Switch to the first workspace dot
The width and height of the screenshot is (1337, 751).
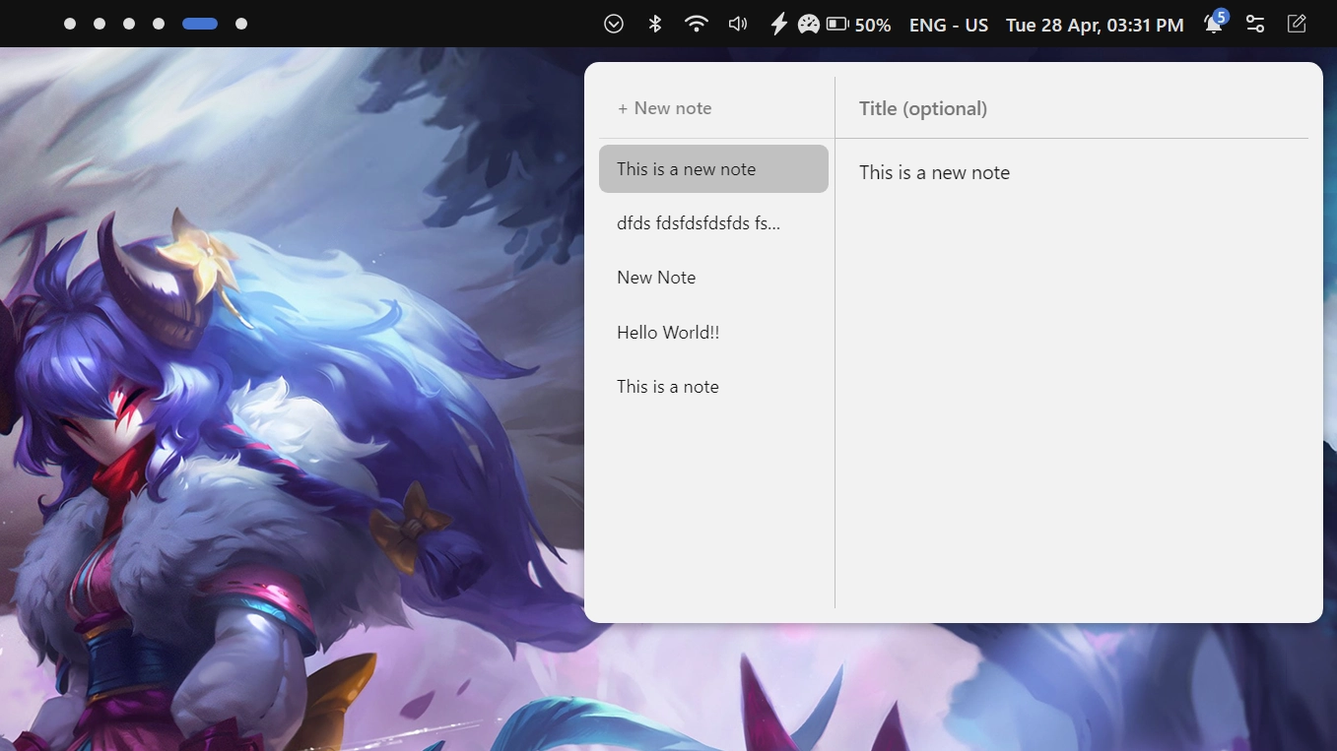(x=70, y=24)
